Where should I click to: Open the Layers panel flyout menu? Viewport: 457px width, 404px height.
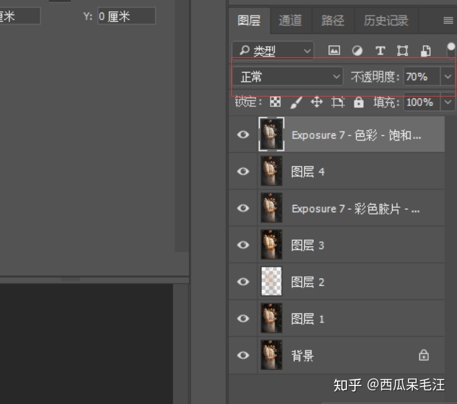pos(448,21)
